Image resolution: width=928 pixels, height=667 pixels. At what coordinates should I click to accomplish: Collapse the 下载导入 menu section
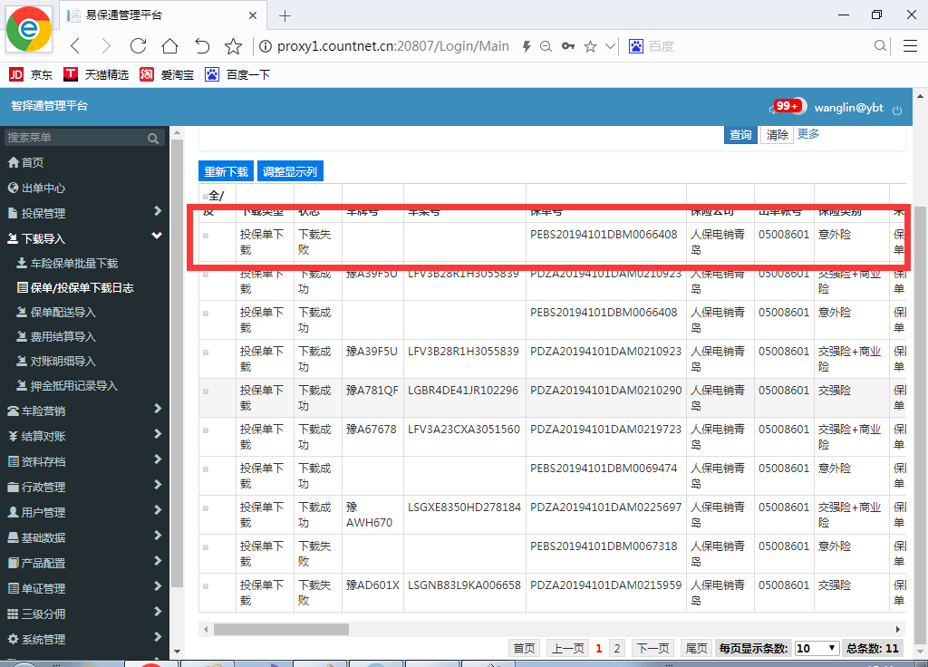point(84,238)
